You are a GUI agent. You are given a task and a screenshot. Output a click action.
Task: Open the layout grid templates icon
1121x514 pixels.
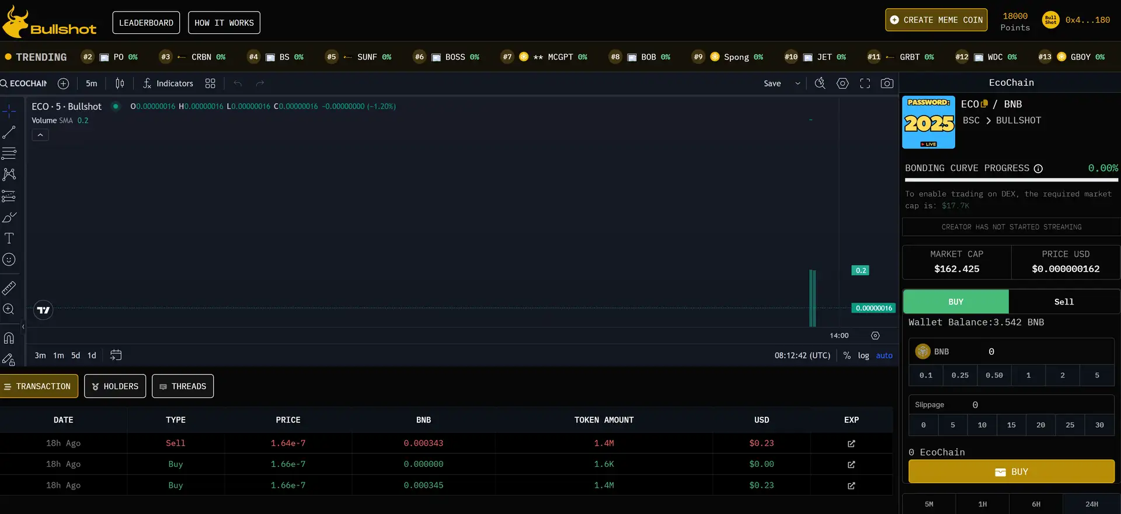point(210,83)
